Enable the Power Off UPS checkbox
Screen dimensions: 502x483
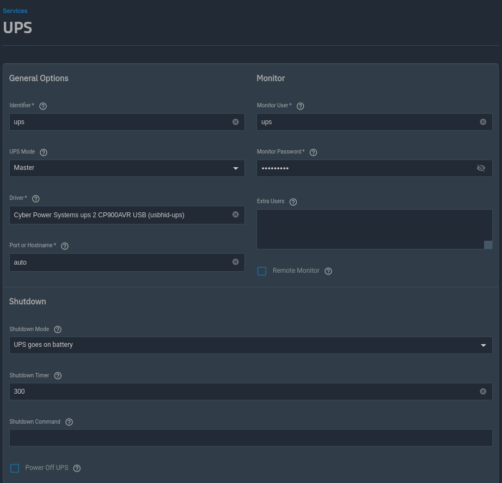(x=15, y=468)
